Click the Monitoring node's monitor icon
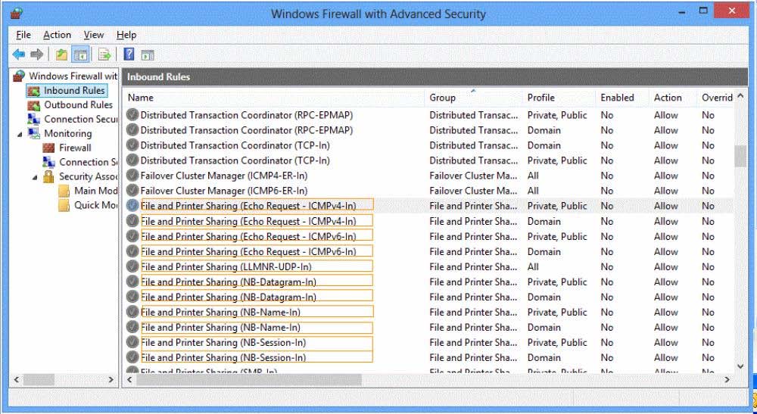Viewport: 757px width, 414px height. click(34, 133)
